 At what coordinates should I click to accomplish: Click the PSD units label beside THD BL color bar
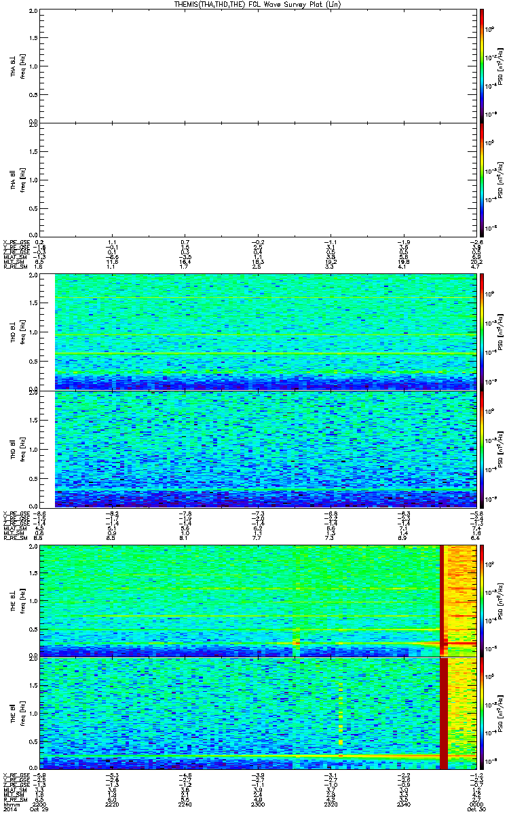tap(500, 332)
